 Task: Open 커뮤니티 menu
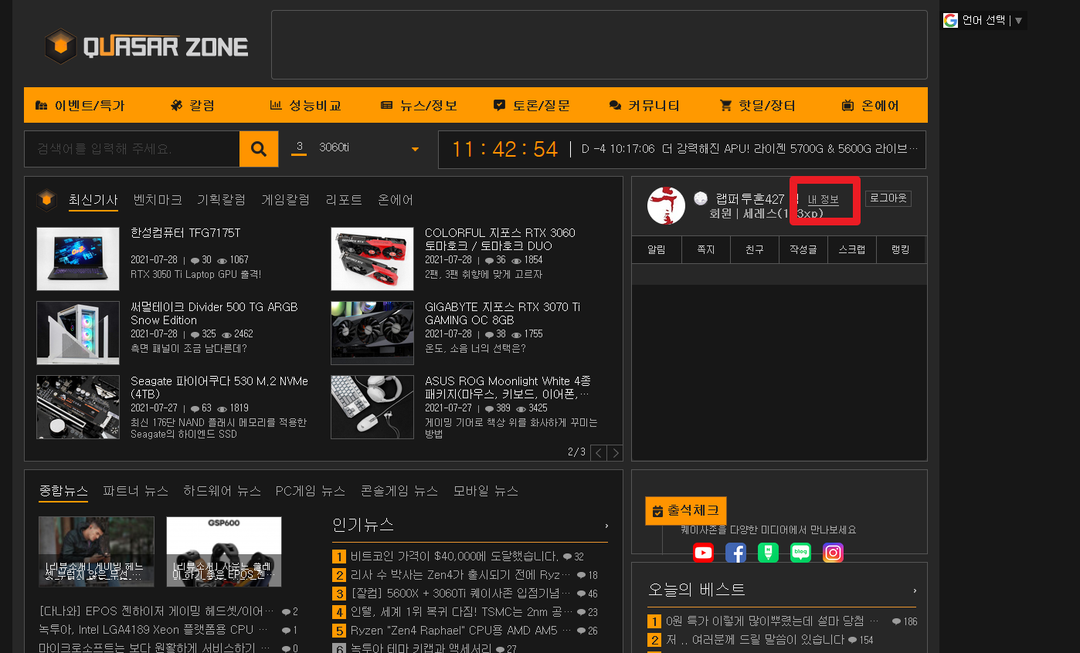click(x=644, y=106)
